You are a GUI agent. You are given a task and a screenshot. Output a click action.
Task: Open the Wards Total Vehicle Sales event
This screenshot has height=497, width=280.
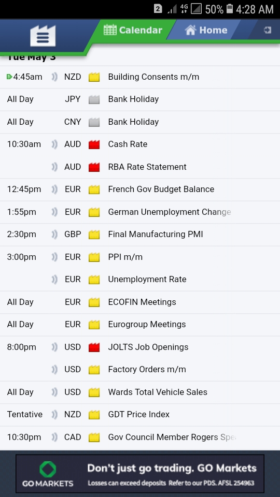tap(140, 392)
